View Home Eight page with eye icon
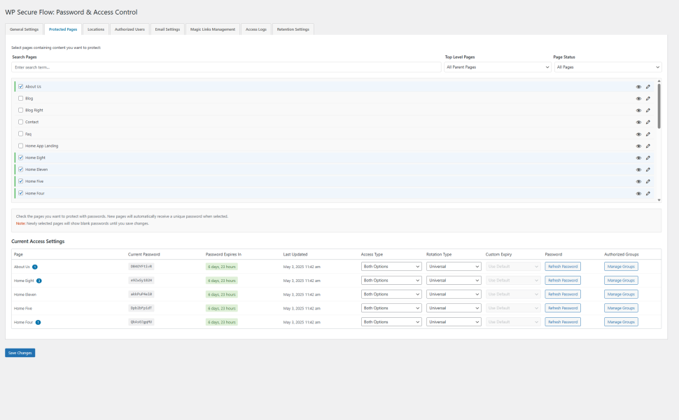The height and width of the screenshot is (420, 679). tap(638, 158)
